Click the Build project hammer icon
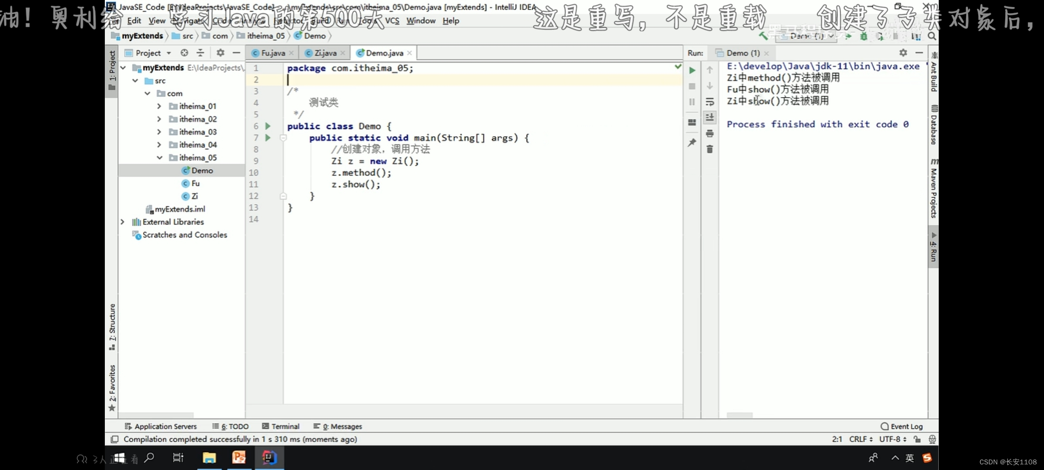 [x=763, y=36]
